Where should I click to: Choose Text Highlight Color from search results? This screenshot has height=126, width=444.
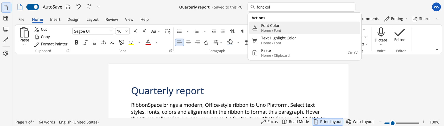coord(305,40)
